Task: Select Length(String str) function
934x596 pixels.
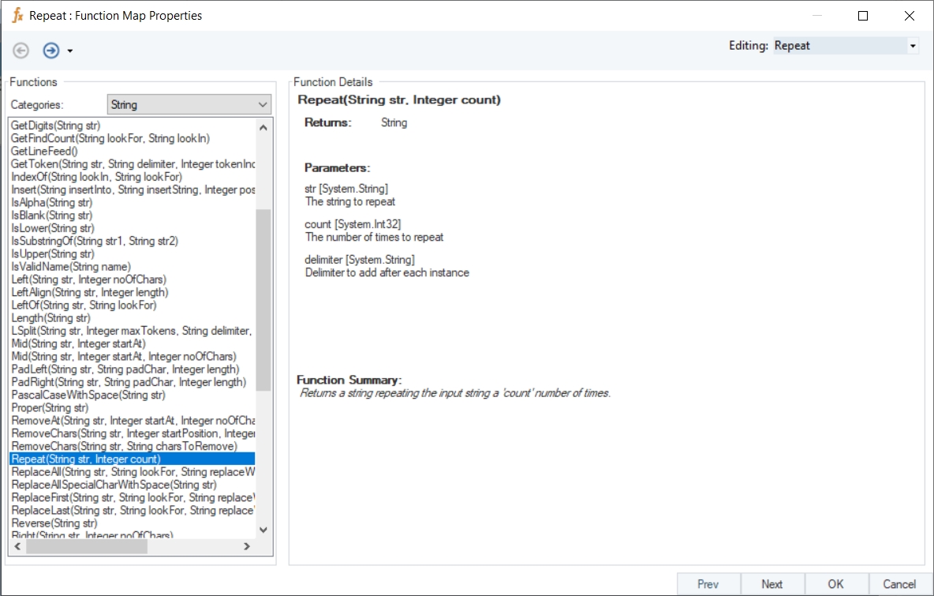Action: [x=50, y=318]
